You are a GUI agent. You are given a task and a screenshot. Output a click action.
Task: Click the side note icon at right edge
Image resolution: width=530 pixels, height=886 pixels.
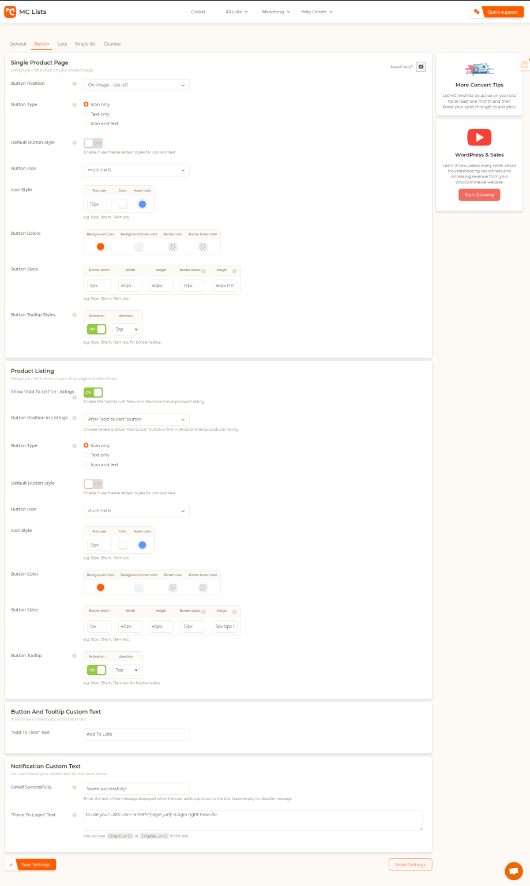pos(524,65)
